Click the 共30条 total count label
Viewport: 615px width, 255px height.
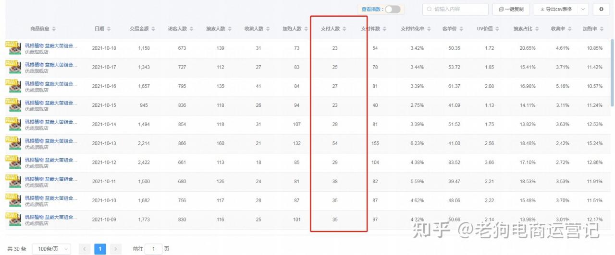(x=17, y=249)
